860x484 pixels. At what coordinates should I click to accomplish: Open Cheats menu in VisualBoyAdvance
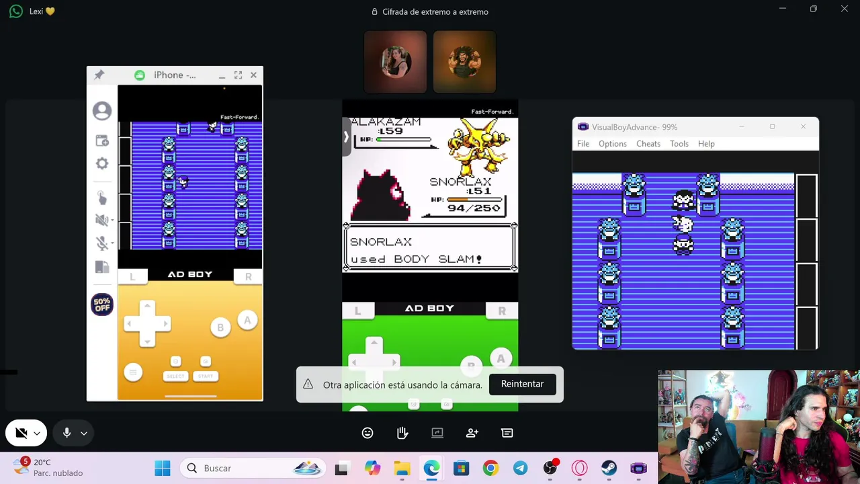click(648, 144)
